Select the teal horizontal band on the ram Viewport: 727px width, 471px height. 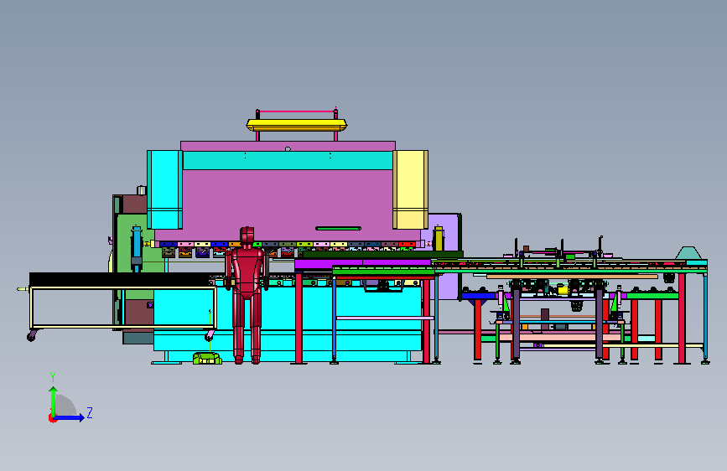tap(288, 160)
